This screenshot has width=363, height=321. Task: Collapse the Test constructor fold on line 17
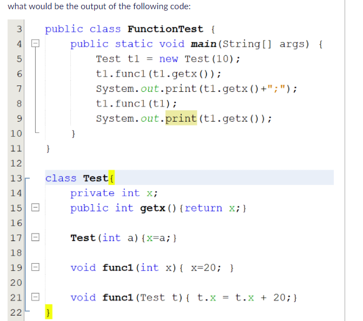[35, 237]
